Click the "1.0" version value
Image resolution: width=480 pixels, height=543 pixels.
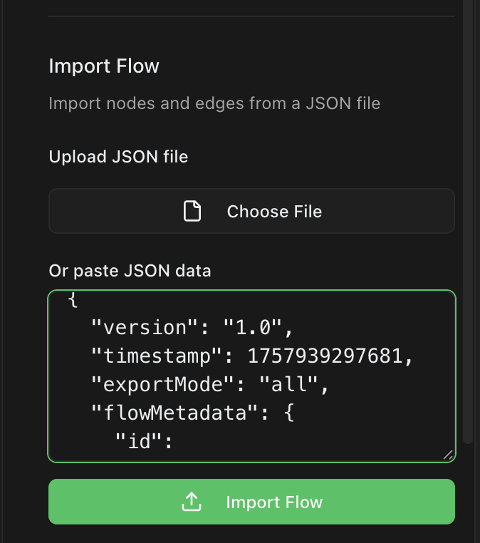253,328
